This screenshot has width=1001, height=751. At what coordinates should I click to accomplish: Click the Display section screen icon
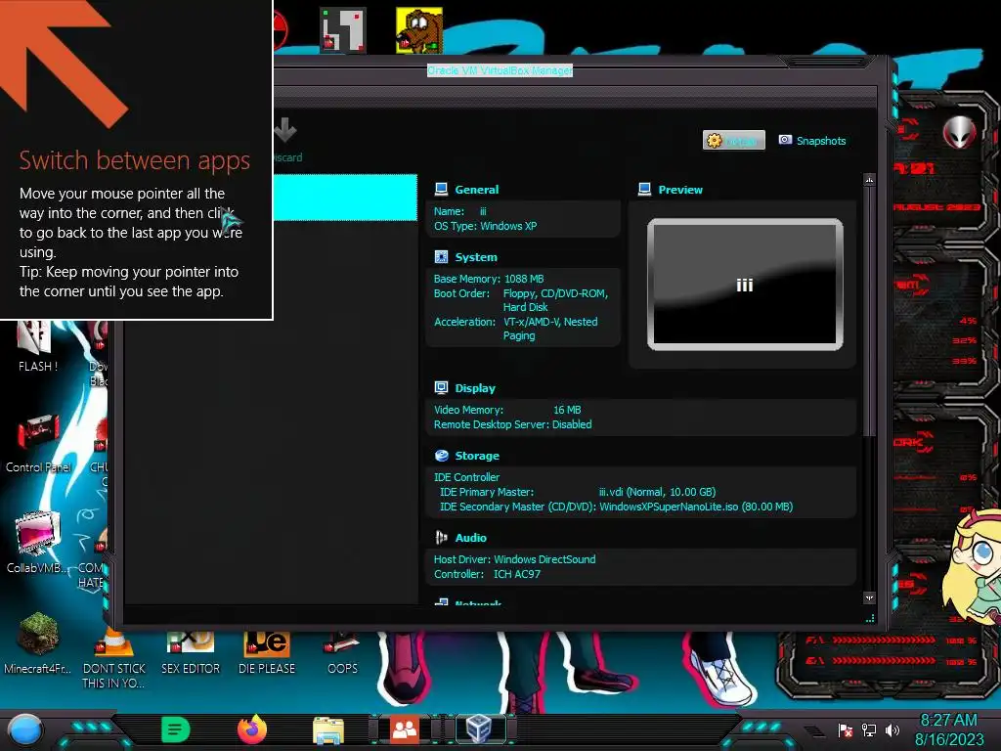441,387
